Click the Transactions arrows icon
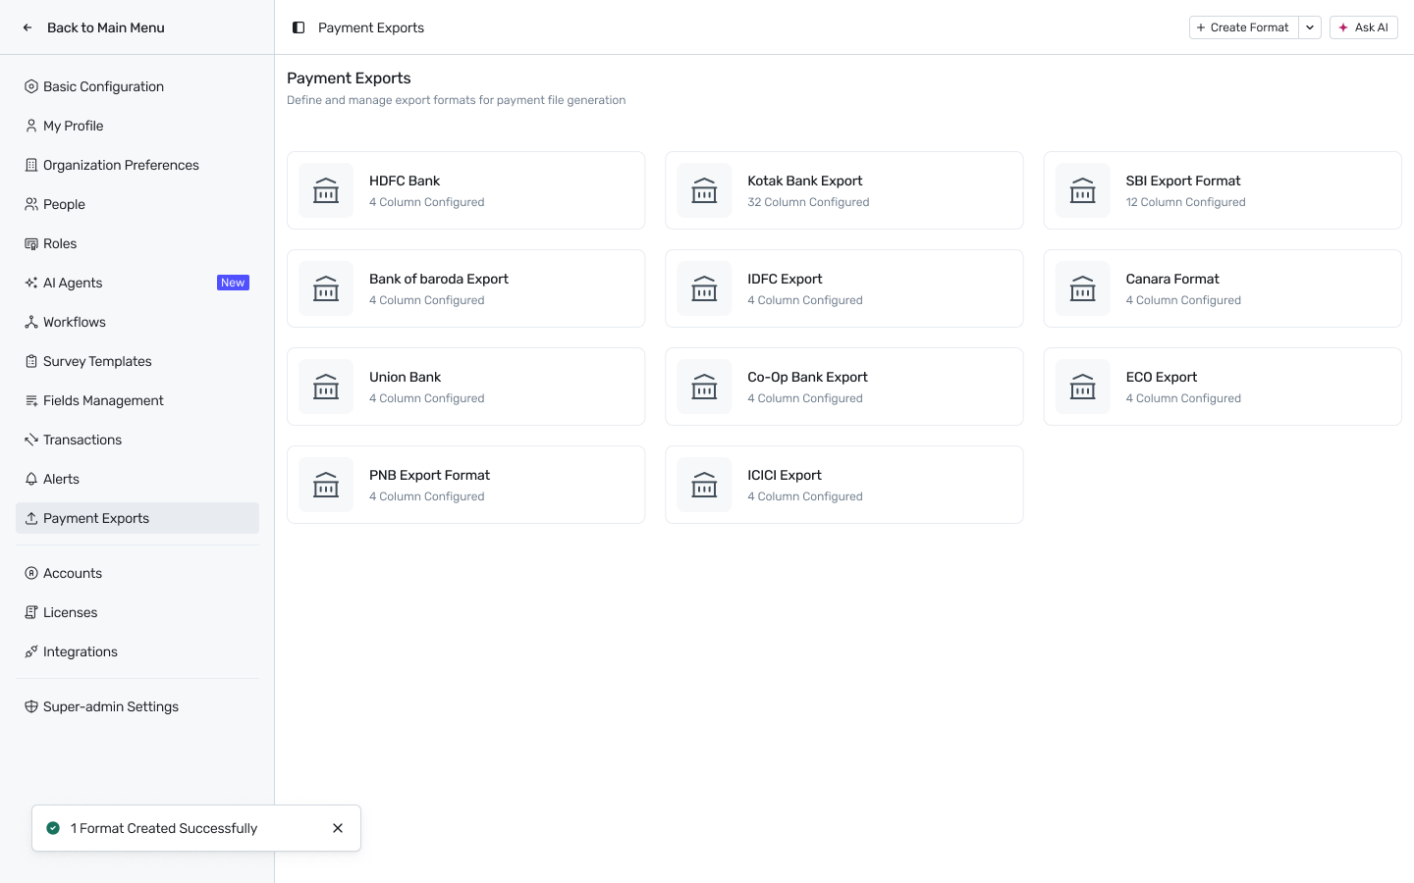Viewport: 1414px width, 883px height. click(x=31, y=440)
